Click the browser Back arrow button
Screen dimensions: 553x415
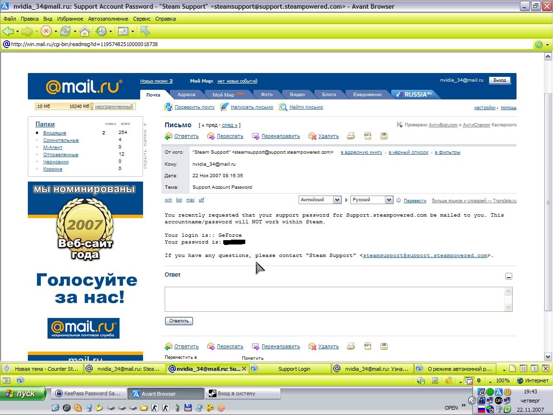[x=8, y=31]
